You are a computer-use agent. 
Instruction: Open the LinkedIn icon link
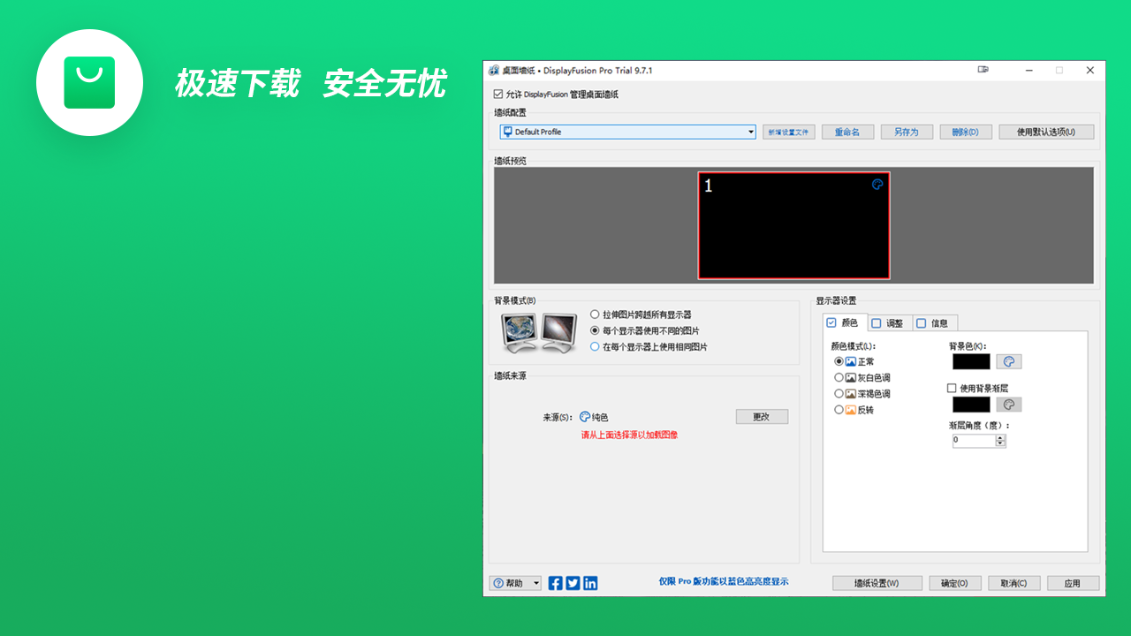590,583
